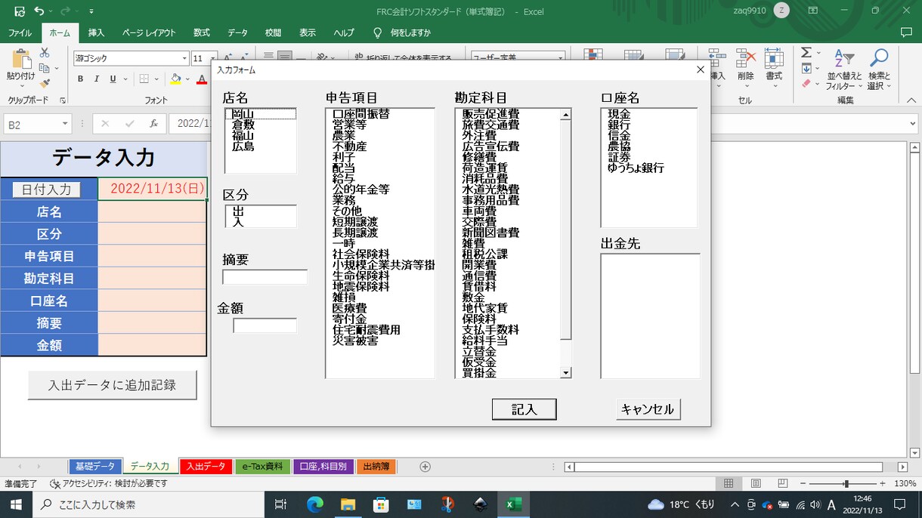Click the 摘要 text field in form
This screenshot has width=922, height=518.
click(x=265, y=277)
